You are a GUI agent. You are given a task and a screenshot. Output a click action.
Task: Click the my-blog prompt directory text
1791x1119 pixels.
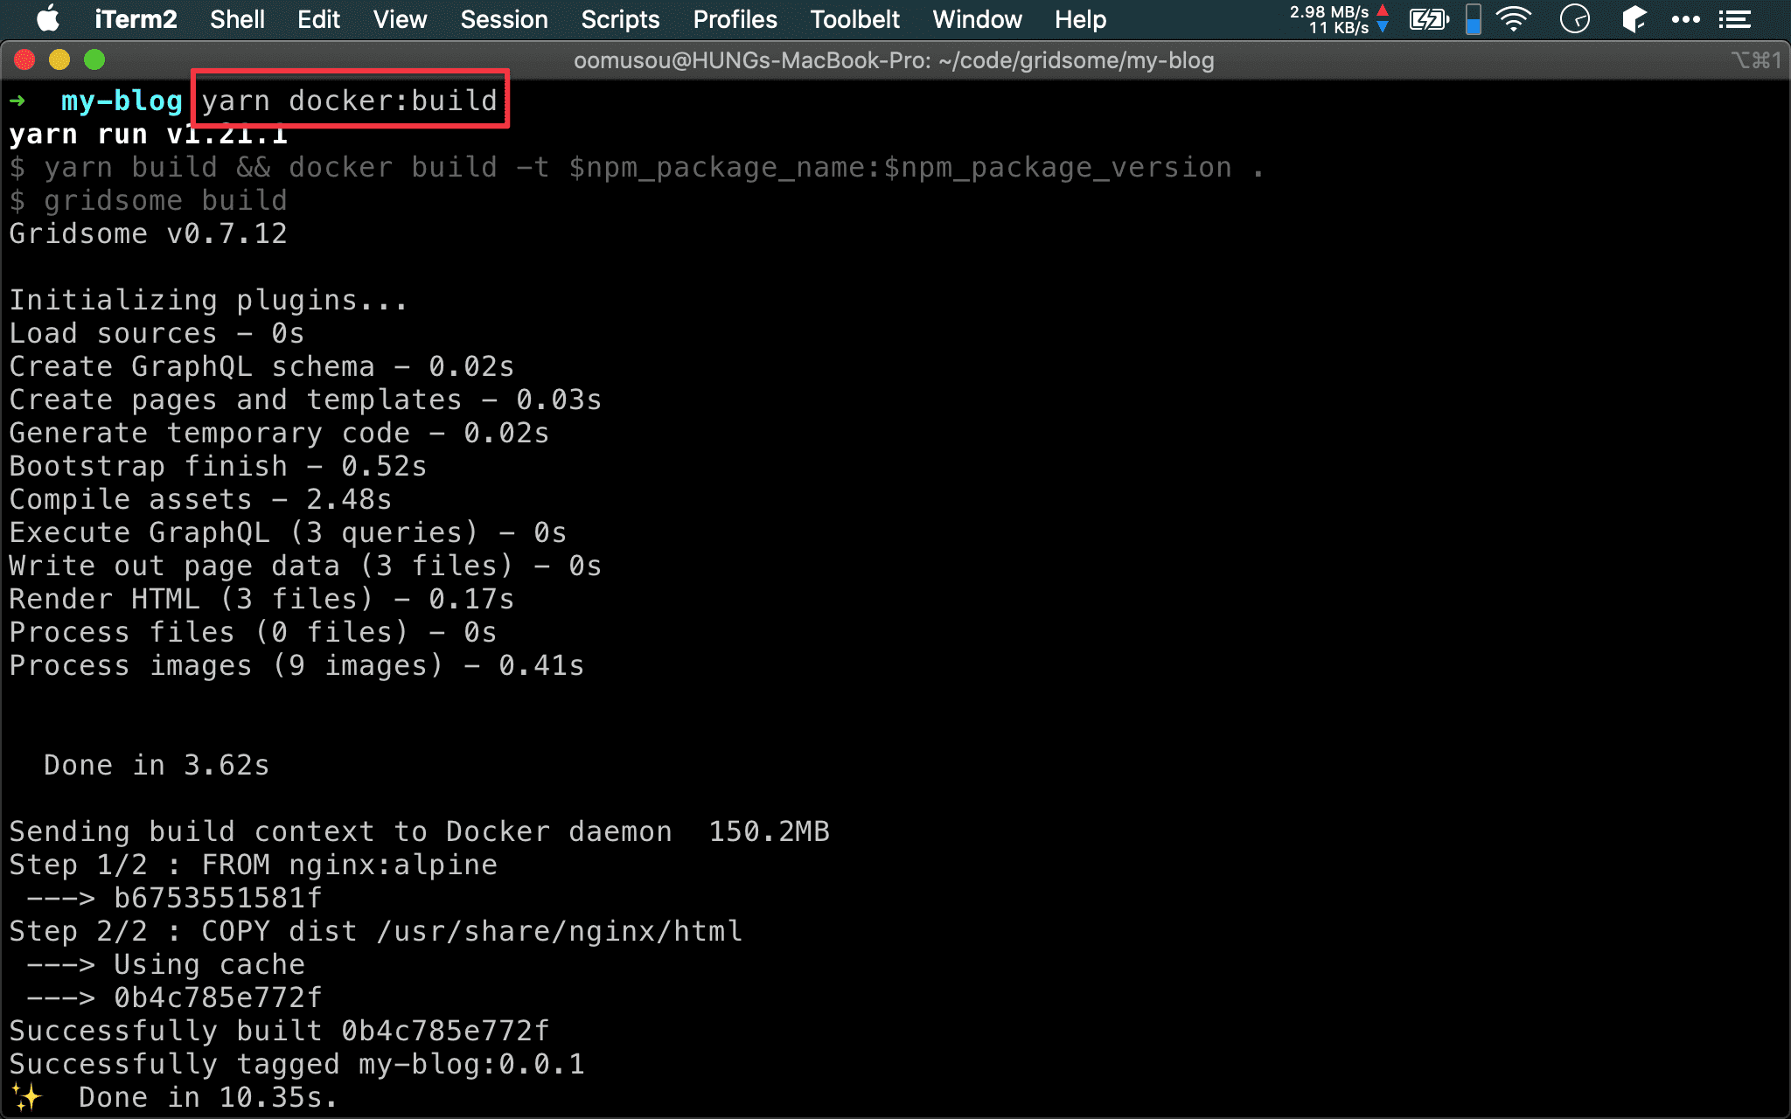coord(122,101)
